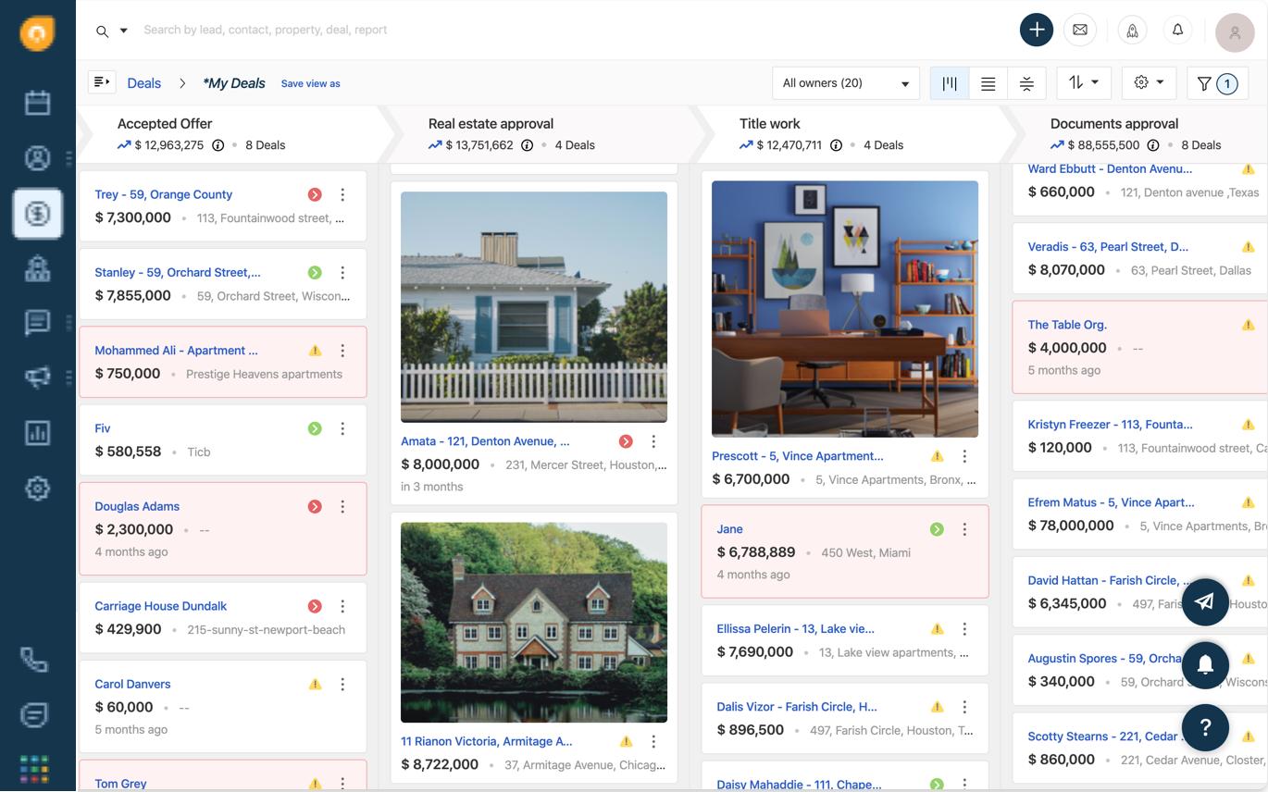This screenshot has height=792, width=1268.
Task: Expand the All owners (20) dropdown
Action: tap(845, 83)
